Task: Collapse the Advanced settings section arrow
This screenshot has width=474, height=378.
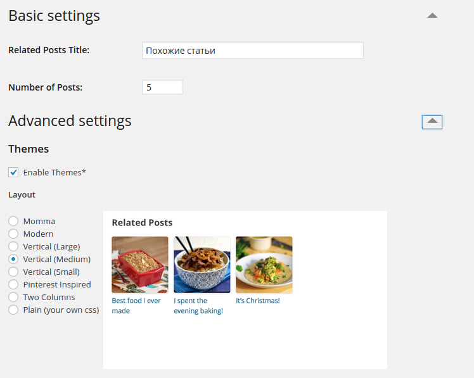Action: (432, 121)
